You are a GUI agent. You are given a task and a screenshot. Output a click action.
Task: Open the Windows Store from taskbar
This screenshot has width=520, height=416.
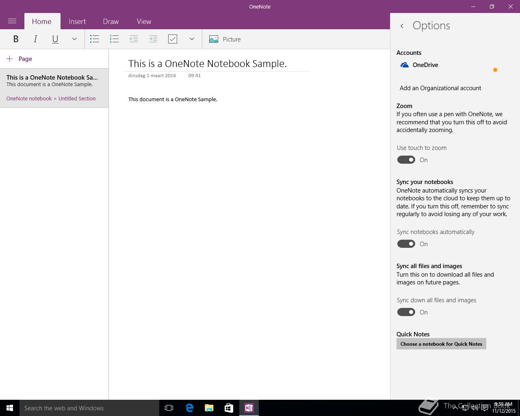point(229,408)
